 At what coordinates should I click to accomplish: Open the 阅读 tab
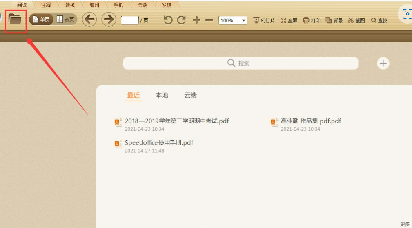coord(22,5)
